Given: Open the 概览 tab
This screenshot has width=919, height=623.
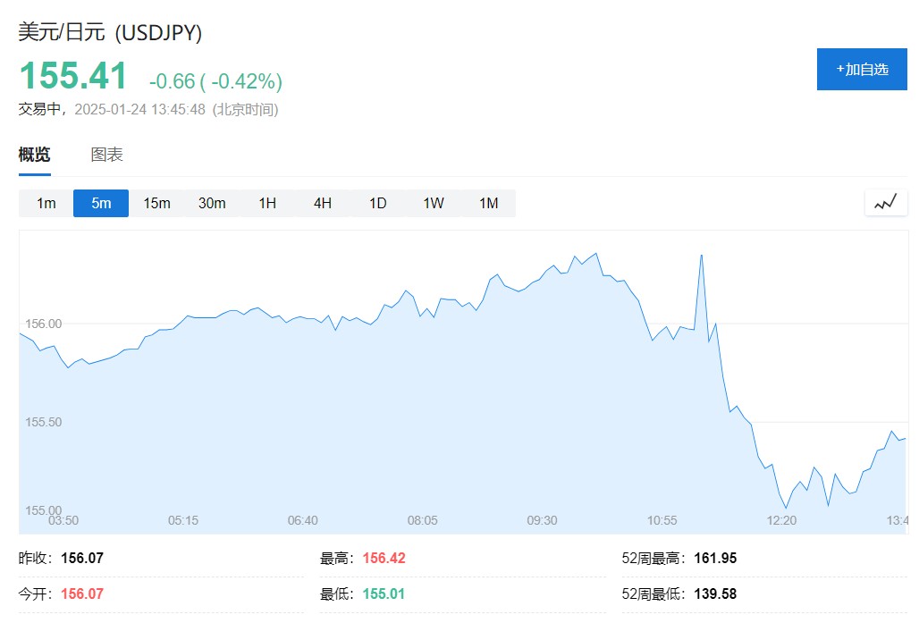Looking at the screenshot, I should 35,155.
